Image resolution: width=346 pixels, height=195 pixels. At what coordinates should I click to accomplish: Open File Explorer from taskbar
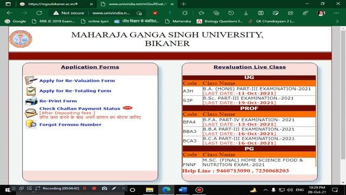coord(149,190)
